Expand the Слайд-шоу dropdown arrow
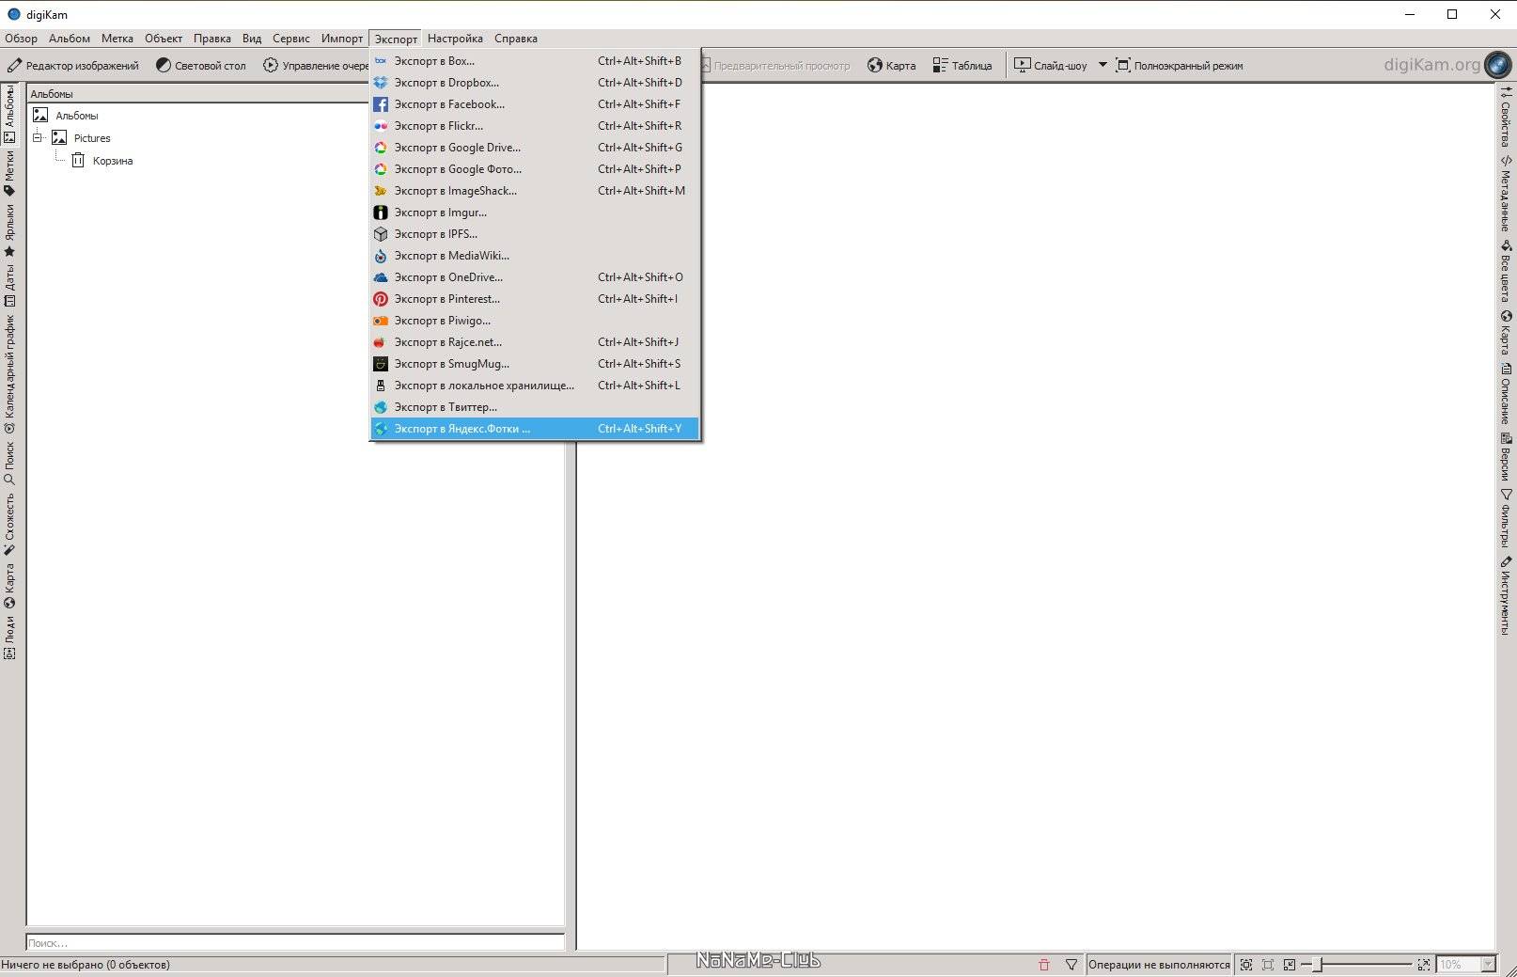This screenshot has width=1517, height=977. (x=1103, y=66)
